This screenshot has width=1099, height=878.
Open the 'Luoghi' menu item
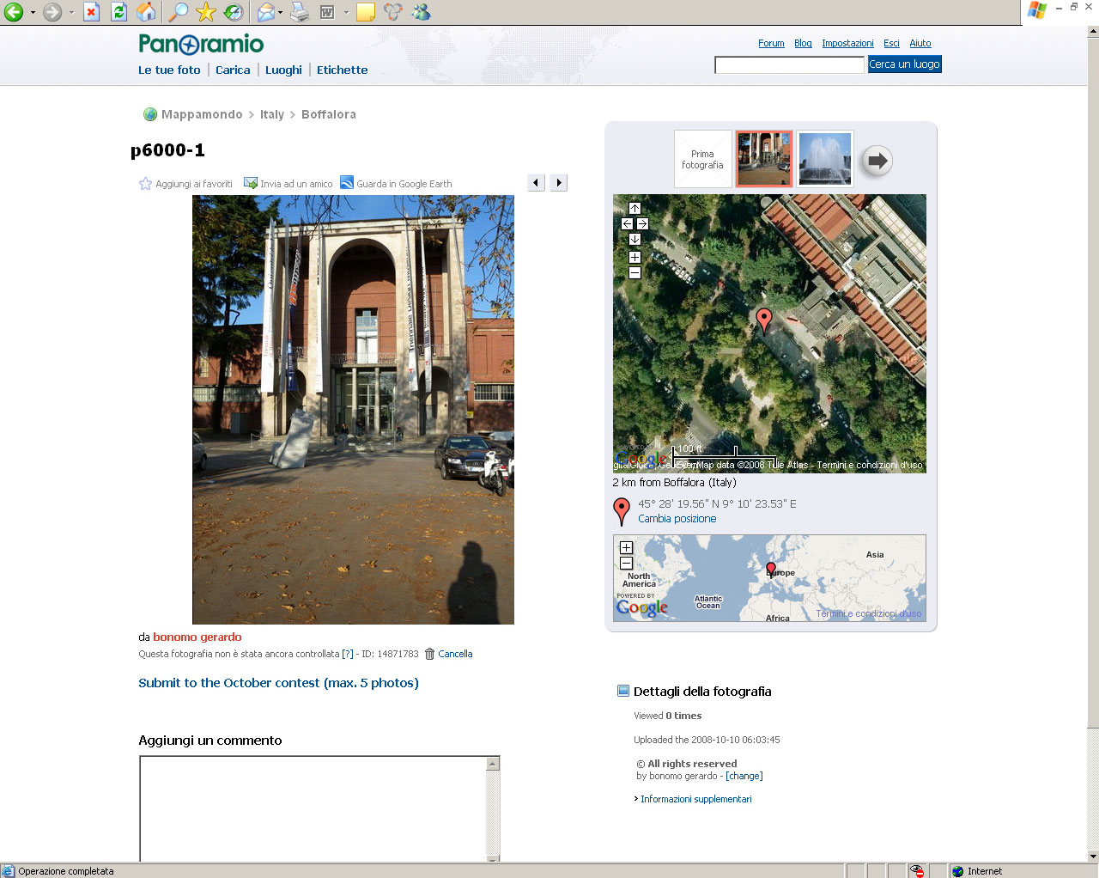click(x=283, y=70)
